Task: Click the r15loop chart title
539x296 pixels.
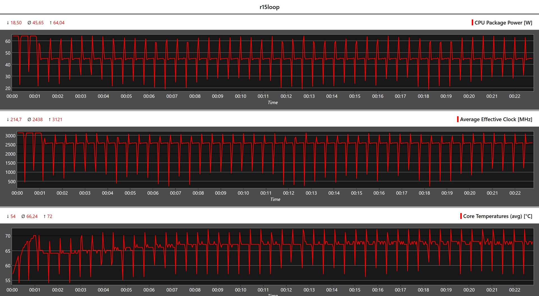Action: (x=269, y=7)
